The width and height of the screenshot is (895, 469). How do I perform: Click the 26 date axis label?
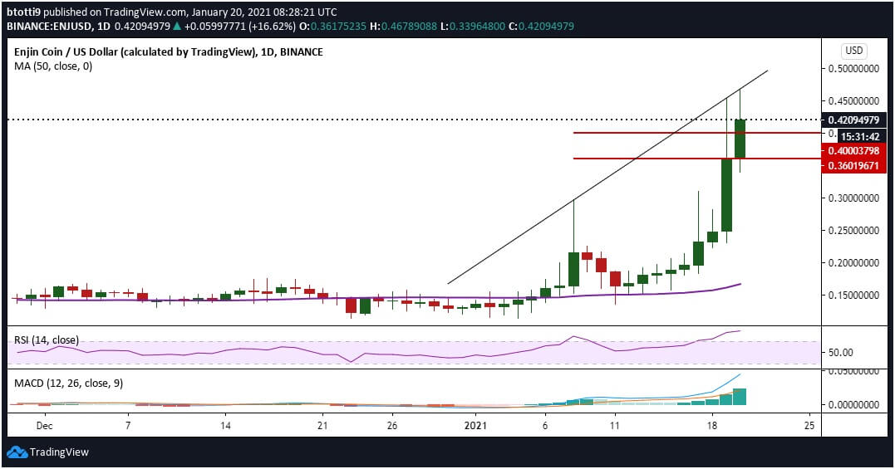(391, 425)
